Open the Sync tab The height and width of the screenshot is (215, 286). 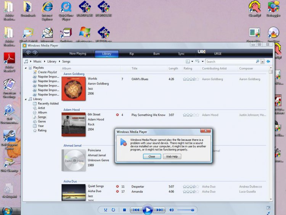(x=181, y=54)
